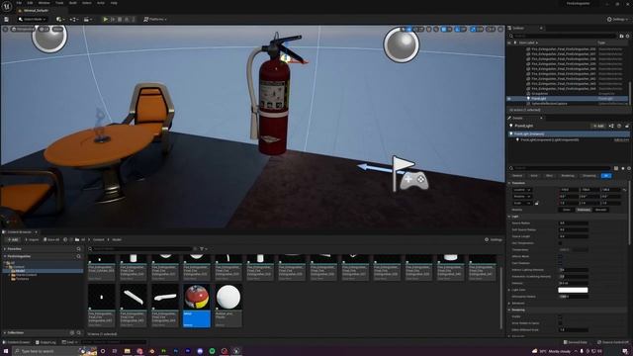Image resolution: width=633 pixels, height=356 pixels.
Task: Select the All filter tab in Details
Action: 606,176
